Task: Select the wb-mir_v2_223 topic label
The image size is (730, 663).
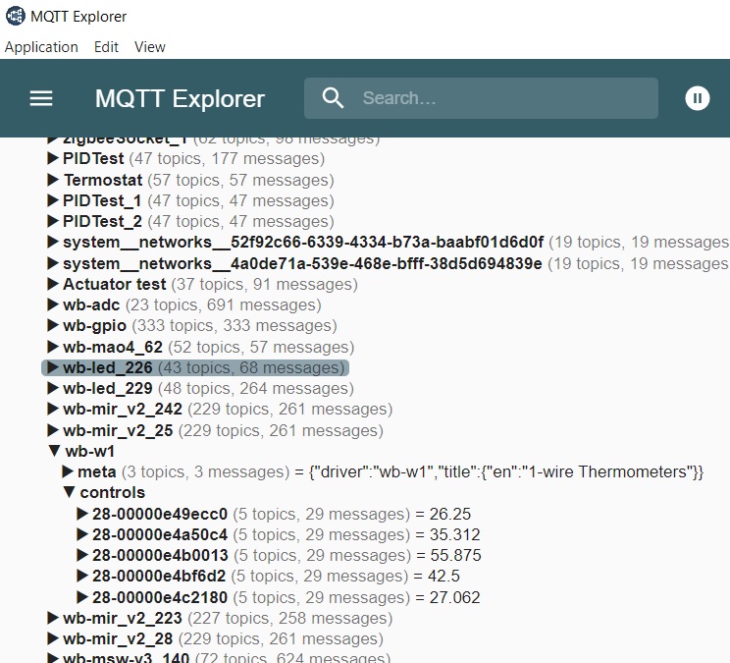Action: click(x=123, y=618)
